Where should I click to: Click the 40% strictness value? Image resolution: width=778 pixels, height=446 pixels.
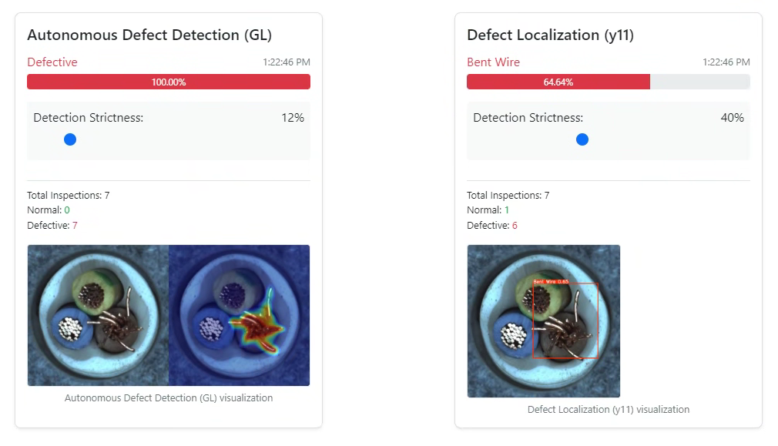(733, 118)
